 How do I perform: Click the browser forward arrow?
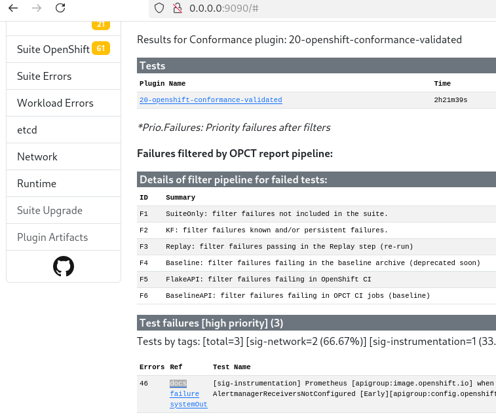click(x=37, y=9)
